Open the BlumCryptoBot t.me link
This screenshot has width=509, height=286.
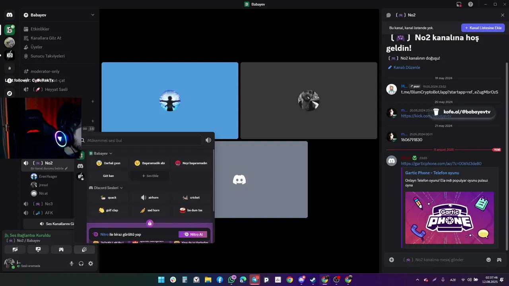(449, 92)
